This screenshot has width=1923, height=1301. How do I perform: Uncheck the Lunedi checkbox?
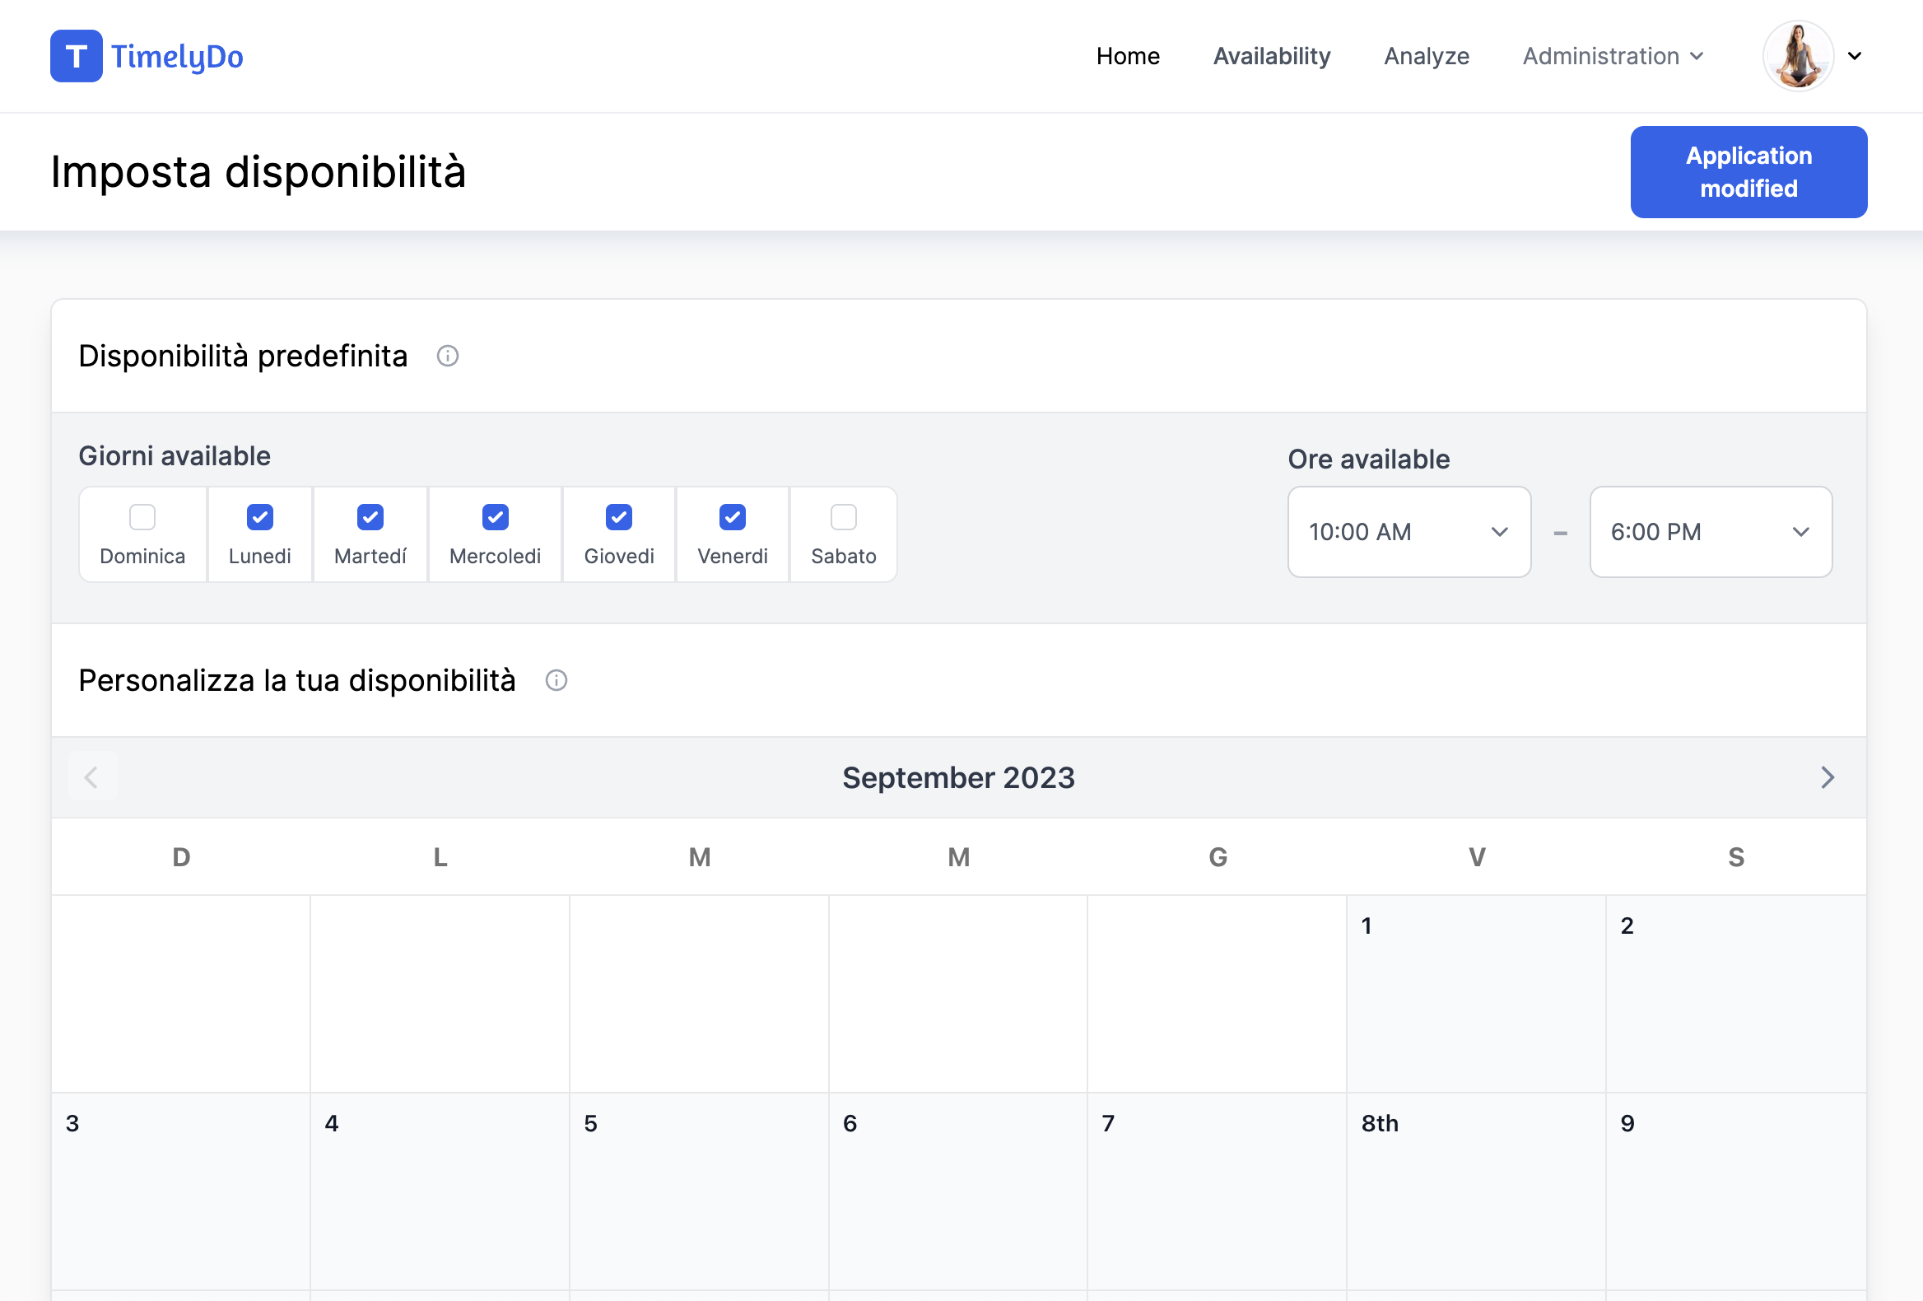[x=260, y=517]
